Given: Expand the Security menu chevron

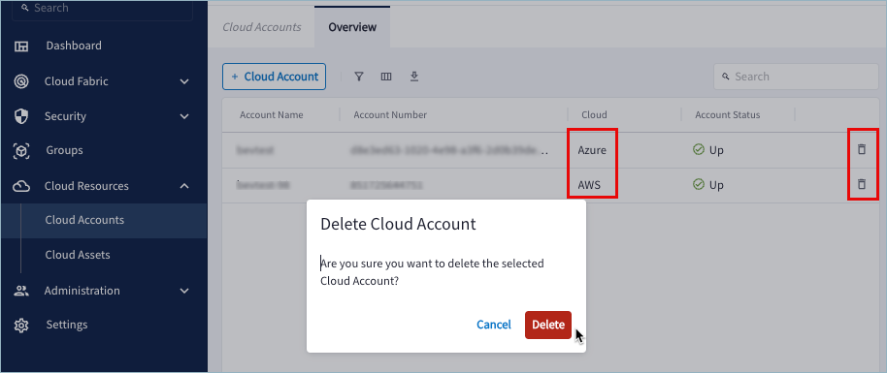Looking at the screenshot, I should pos(183,116).
